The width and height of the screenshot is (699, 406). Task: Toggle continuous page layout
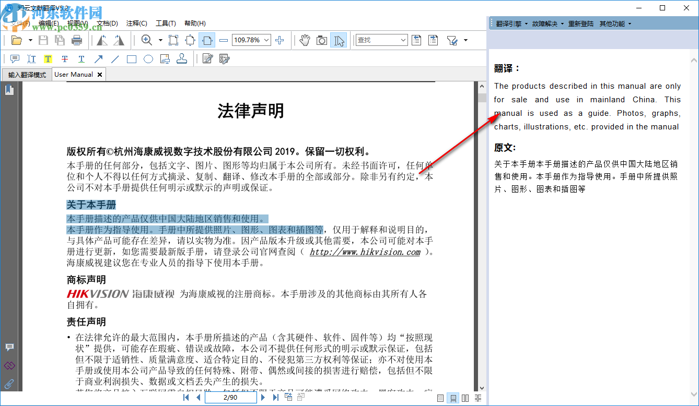coord(453,398)
